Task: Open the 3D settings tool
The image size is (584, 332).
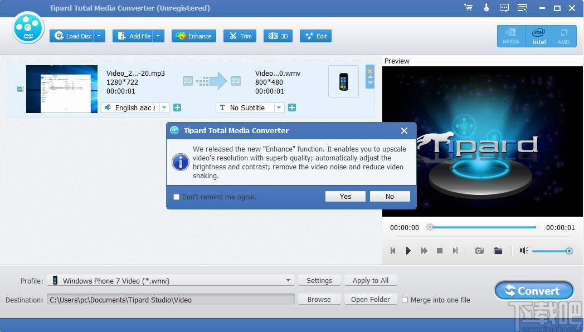Action: (x=278, y=36)
